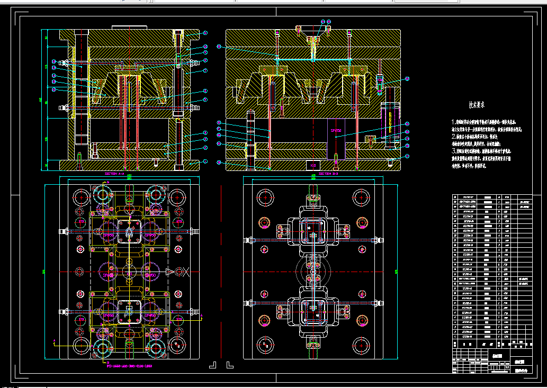
Task: Click the SECTION B-B view label
Action: click(x=329, y=173)
